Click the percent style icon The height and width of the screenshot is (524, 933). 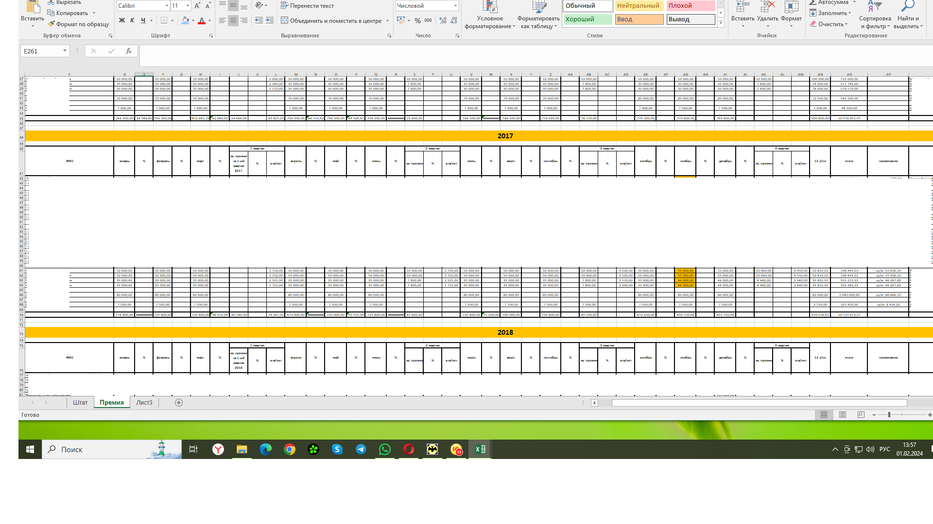pos(417,20)
